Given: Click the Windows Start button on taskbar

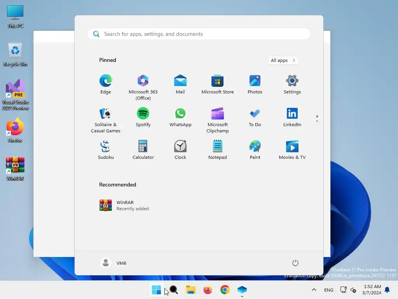Looking at the screenshot, I should click(x=156, y=290).
